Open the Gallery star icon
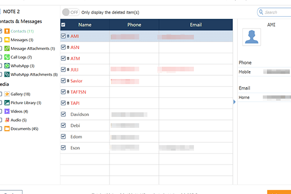291x194 pixels. tap(7, 94)
